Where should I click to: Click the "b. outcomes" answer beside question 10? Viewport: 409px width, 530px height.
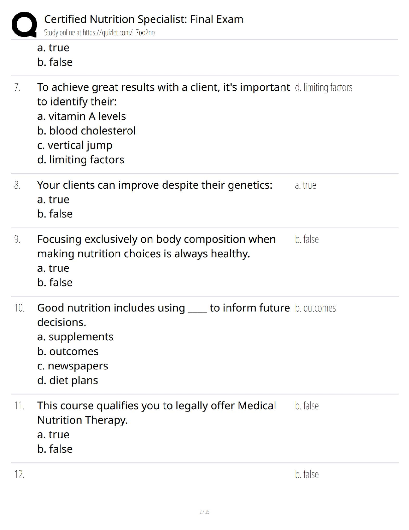[x=315, y=308]
